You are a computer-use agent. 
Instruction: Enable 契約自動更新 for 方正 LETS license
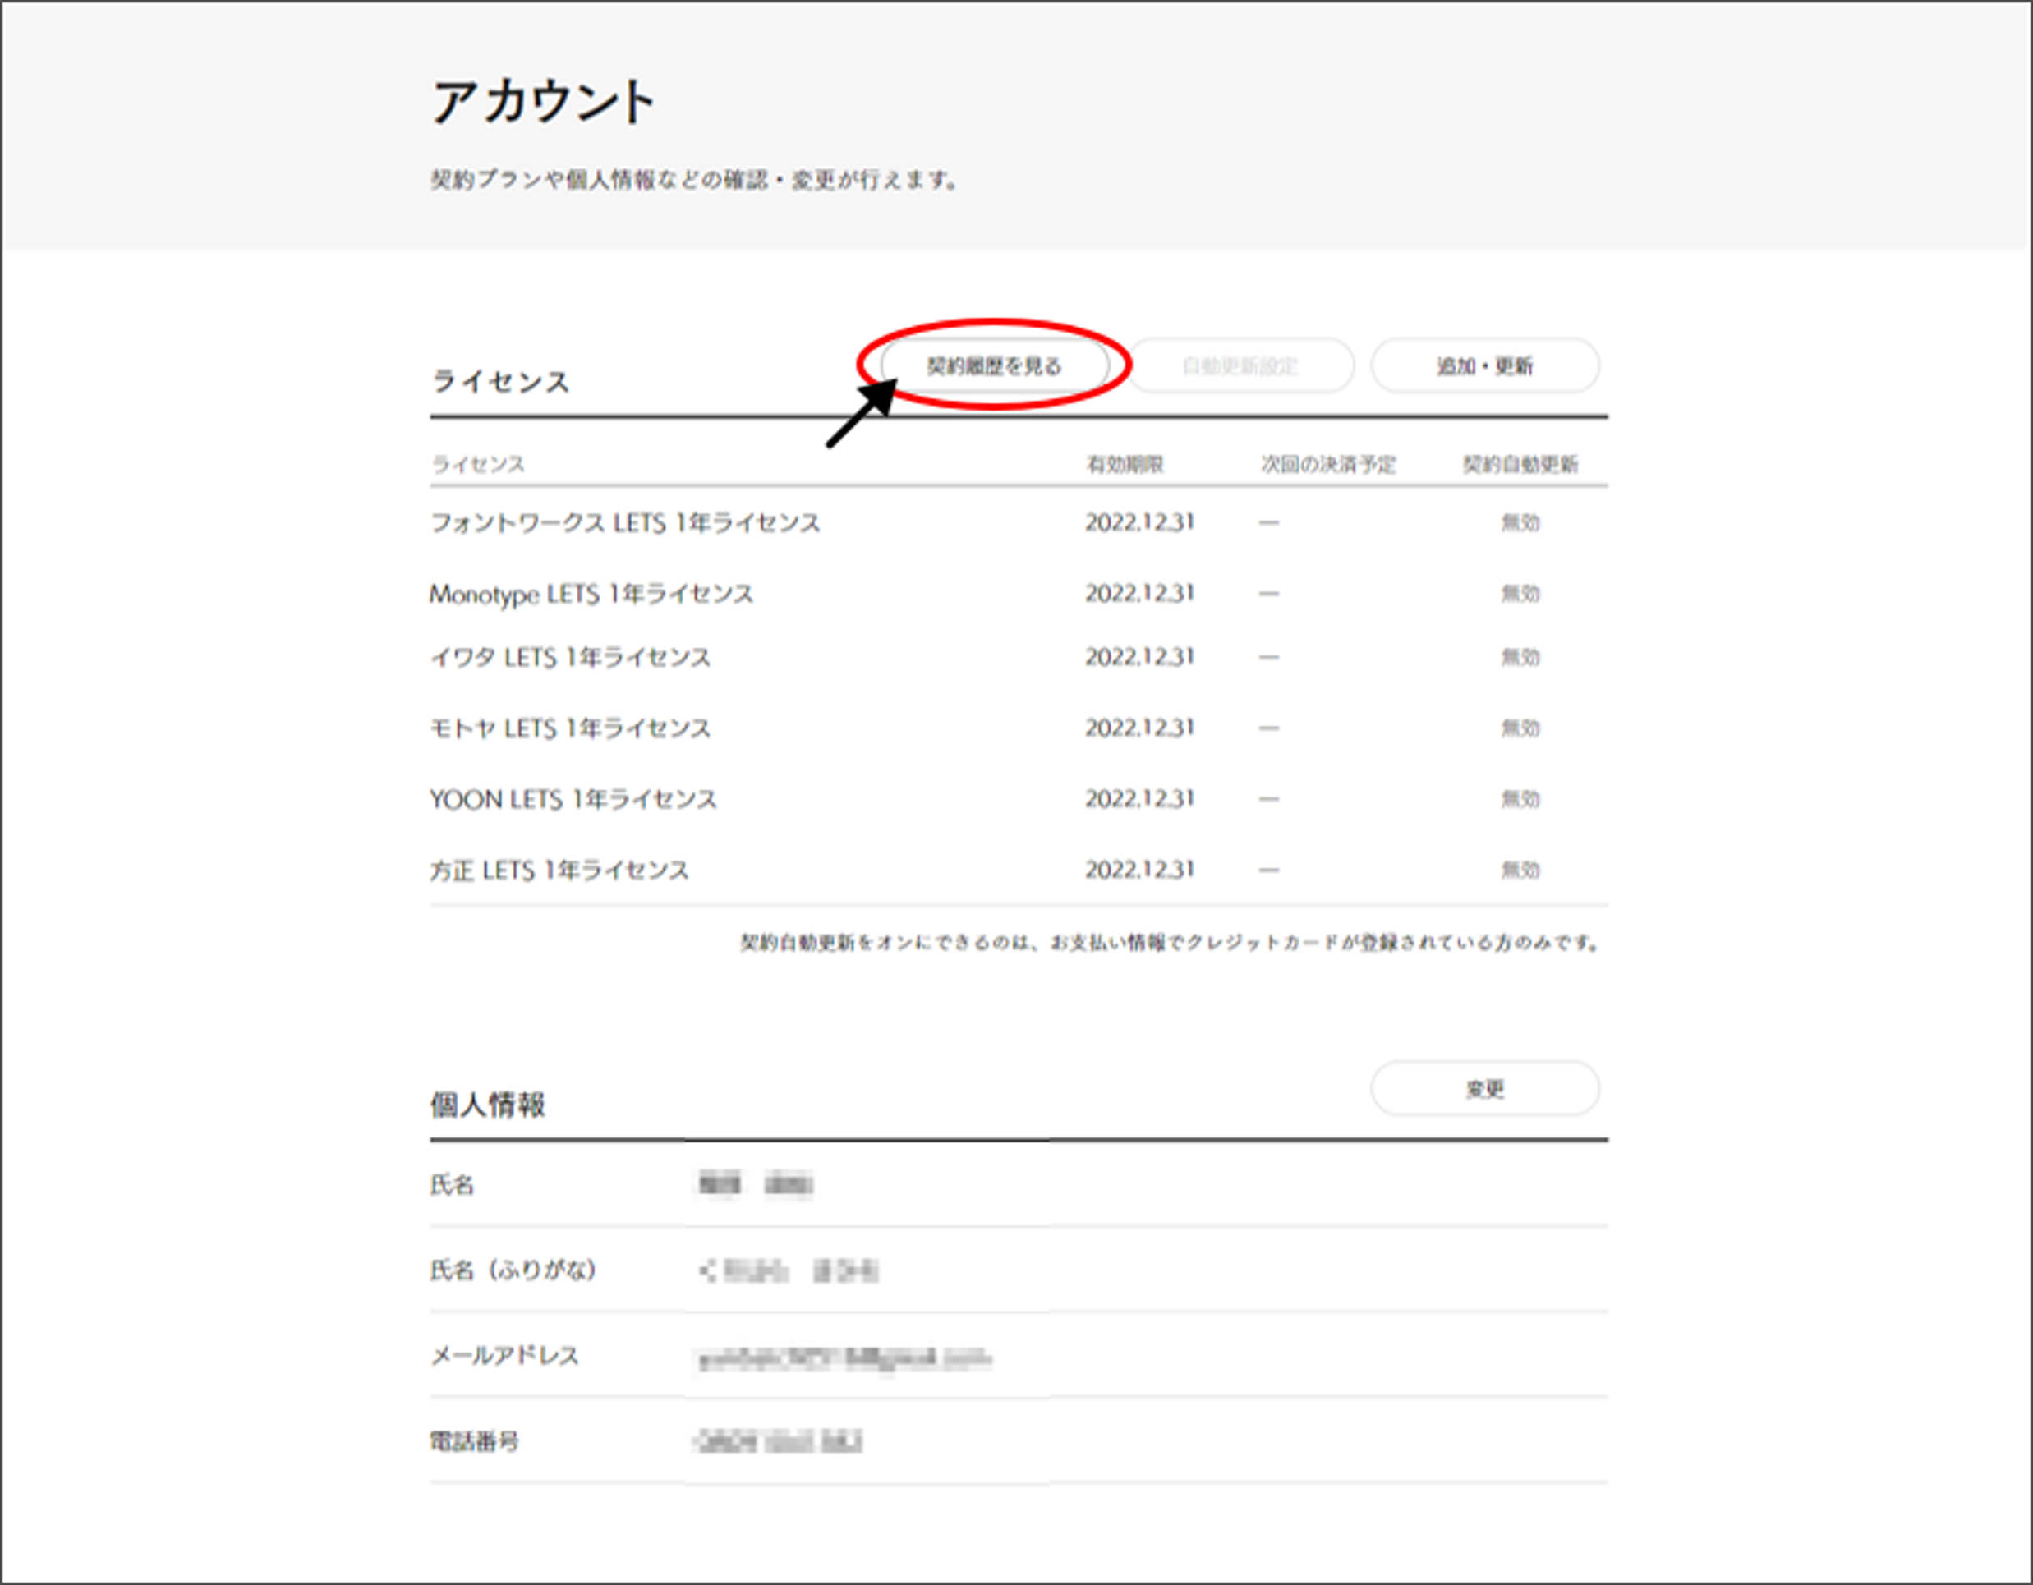click(x=1520, y=868)
